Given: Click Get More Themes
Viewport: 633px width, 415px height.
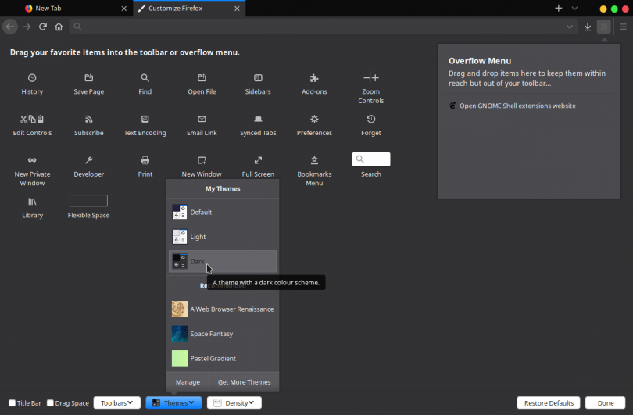Looking at the screenshot, I should [x=245, y=382].
